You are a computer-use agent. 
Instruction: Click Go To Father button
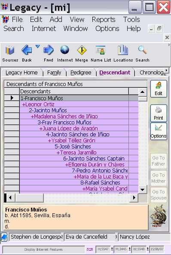coord(159,161)
